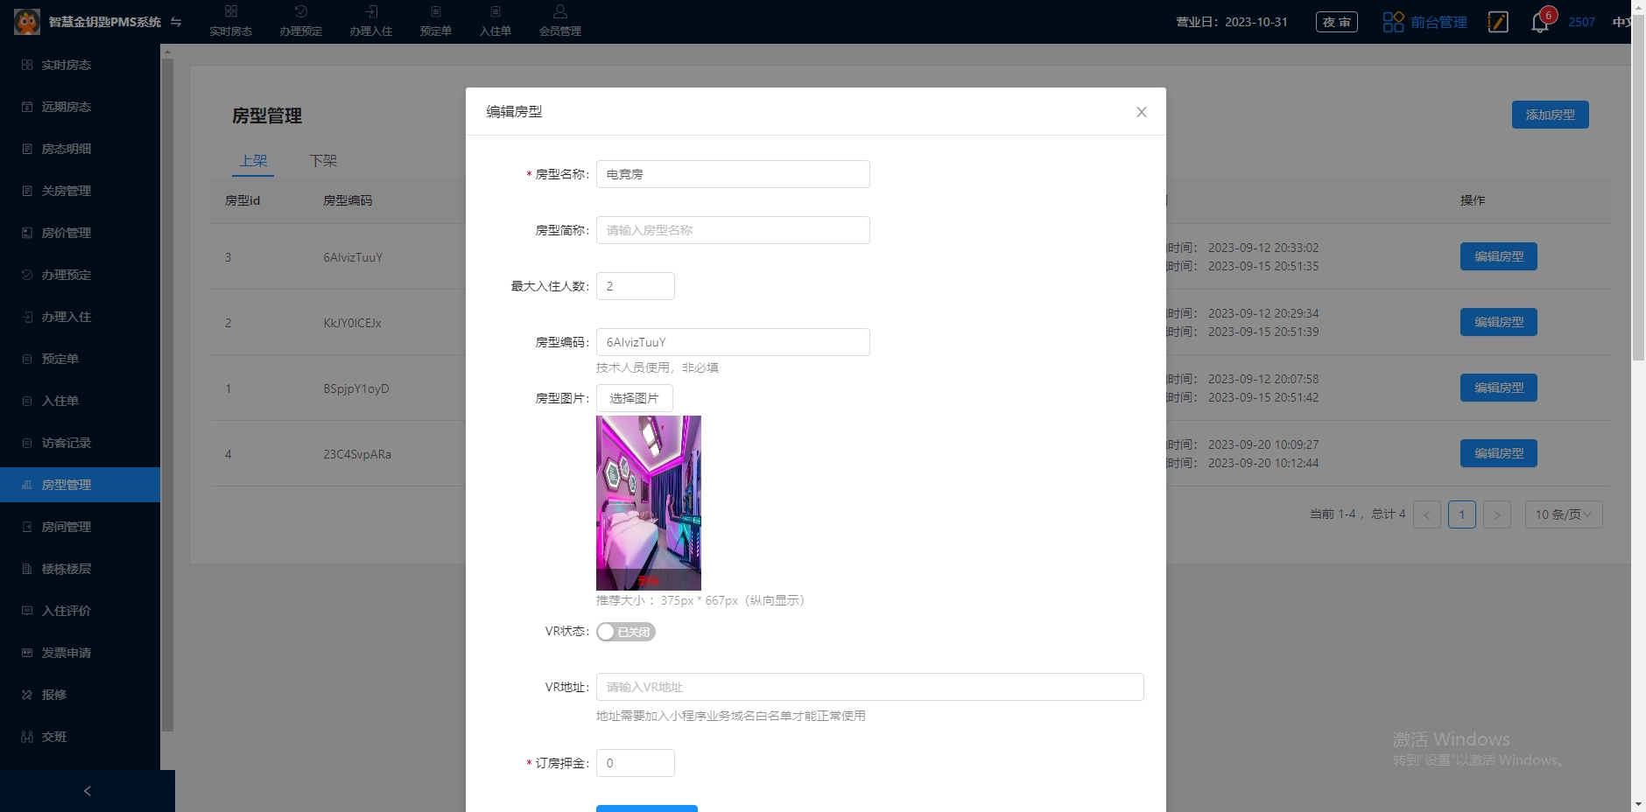Click the 选择图片 button

pyautogui.click(x=634, y=398)
